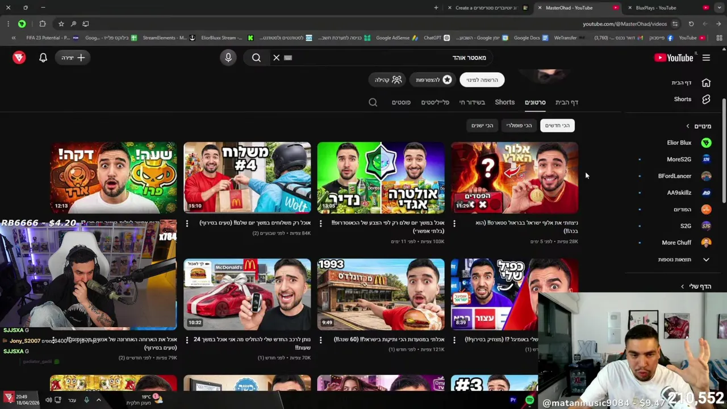Open the 1993 McDonald's video thumbnail

pos(381,294)
